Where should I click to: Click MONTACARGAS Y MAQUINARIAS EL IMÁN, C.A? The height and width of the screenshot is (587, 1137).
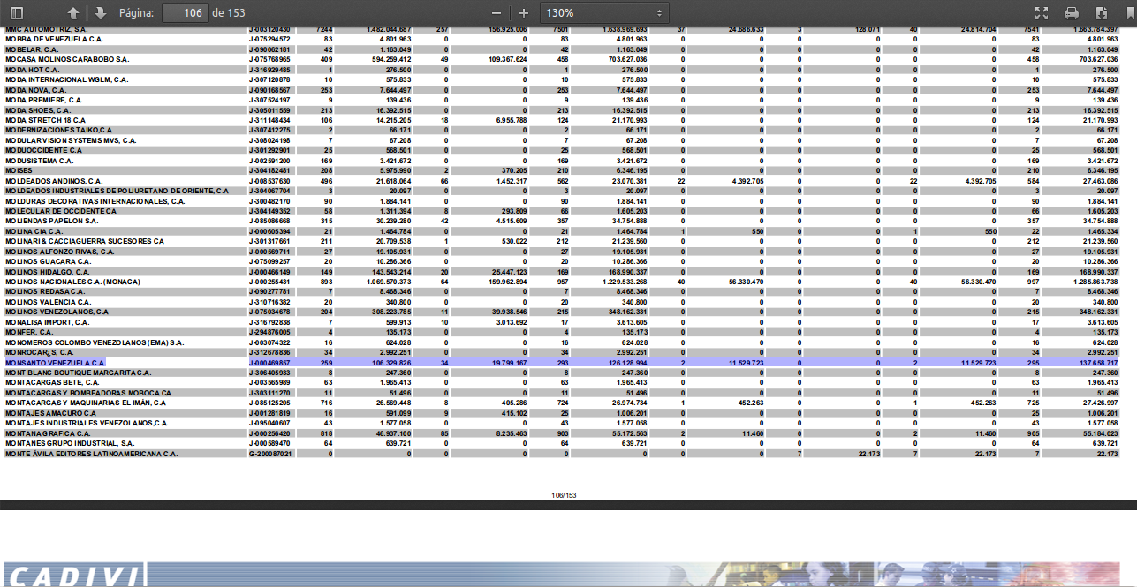[86, 403]
